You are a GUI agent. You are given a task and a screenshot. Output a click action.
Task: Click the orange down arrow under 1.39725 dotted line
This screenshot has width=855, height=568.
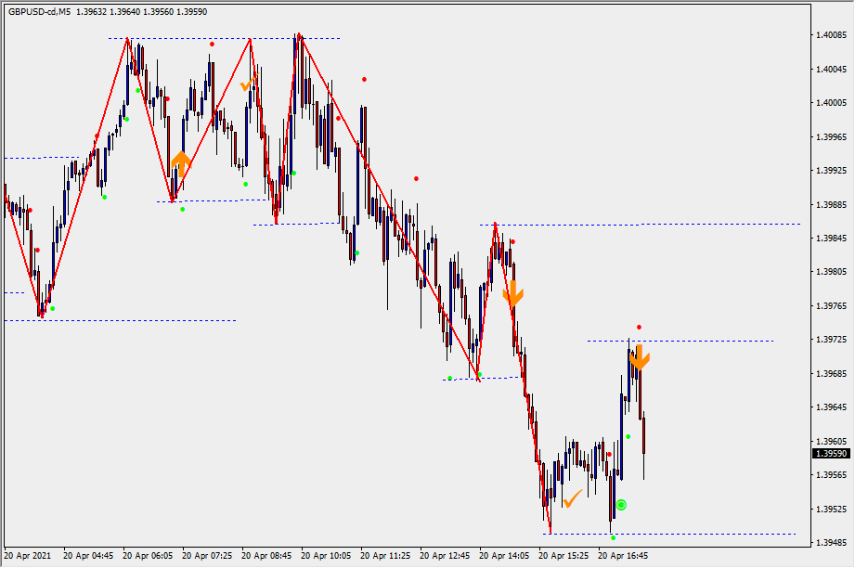(x=639, y=357)
